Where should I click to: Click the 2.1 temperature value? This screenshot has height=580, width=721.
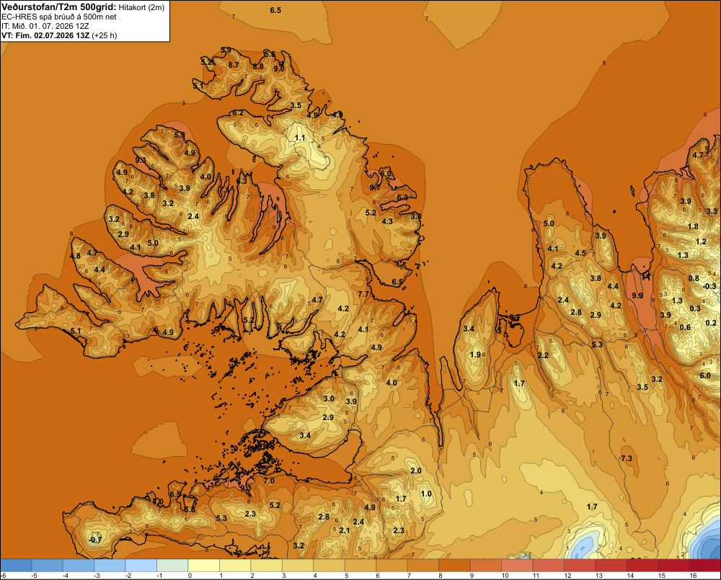345,530
